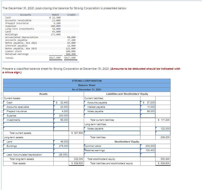Open the Land field under Long-term assets

(28, 142)
